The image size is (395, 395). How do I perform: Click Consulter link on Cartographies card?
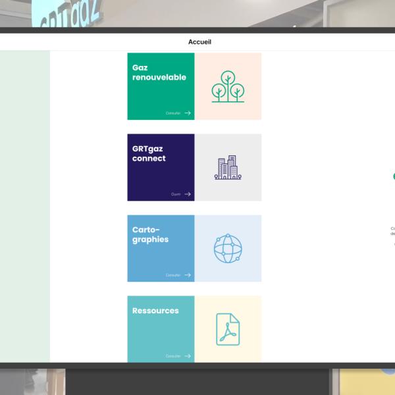(173, 275)
